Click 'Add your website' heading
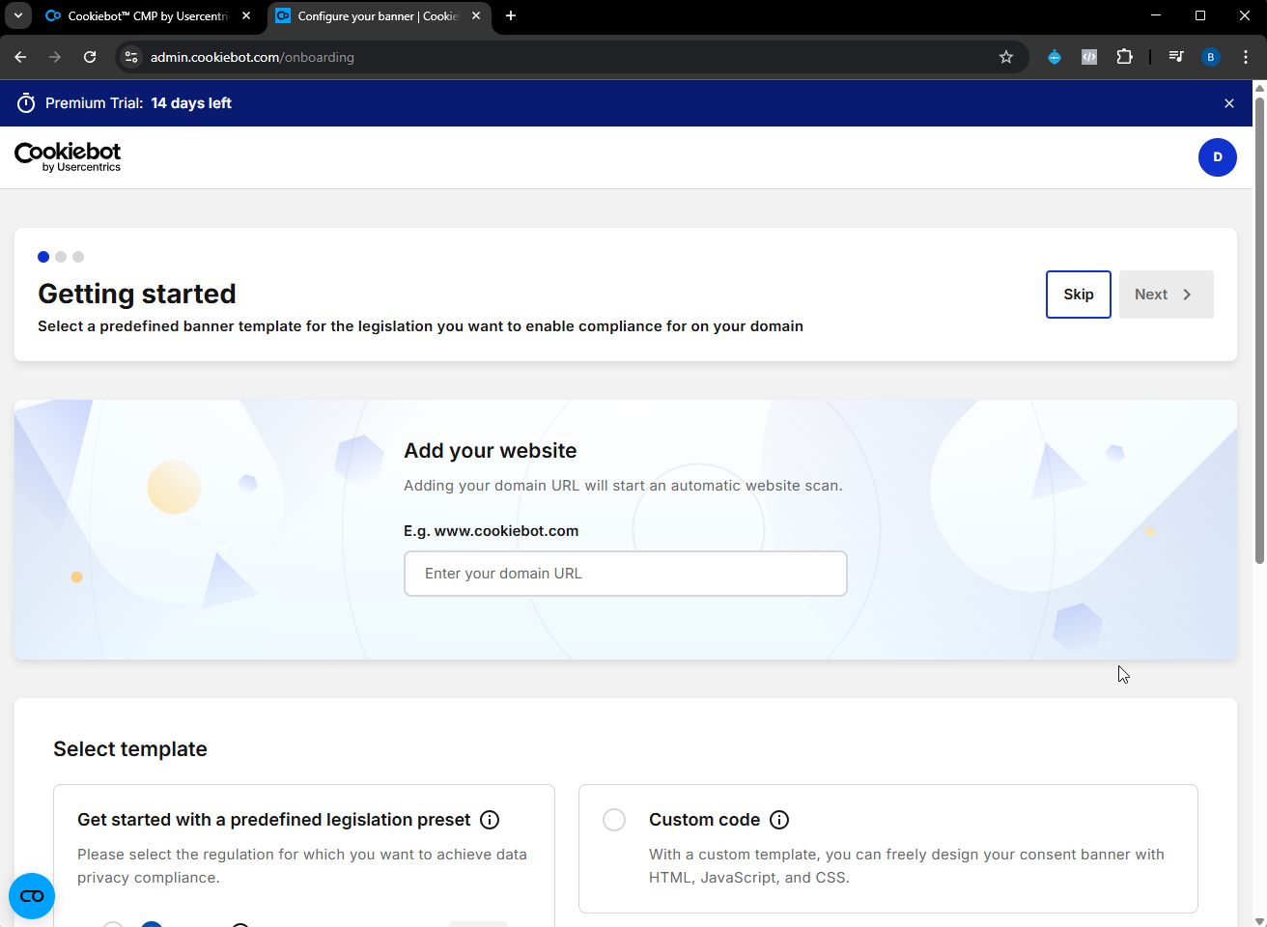Image resolution: width=1267 pixels, height=927 pixels. [490, 451]
